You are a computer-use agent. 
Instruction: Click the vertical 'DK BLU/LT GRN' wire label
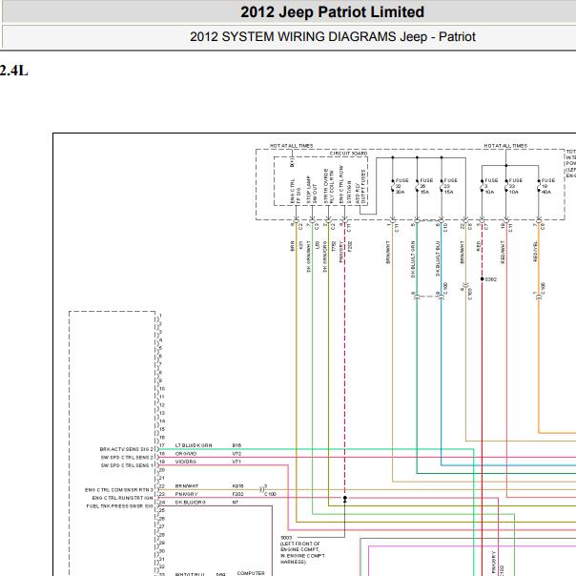tap(413, 259)
